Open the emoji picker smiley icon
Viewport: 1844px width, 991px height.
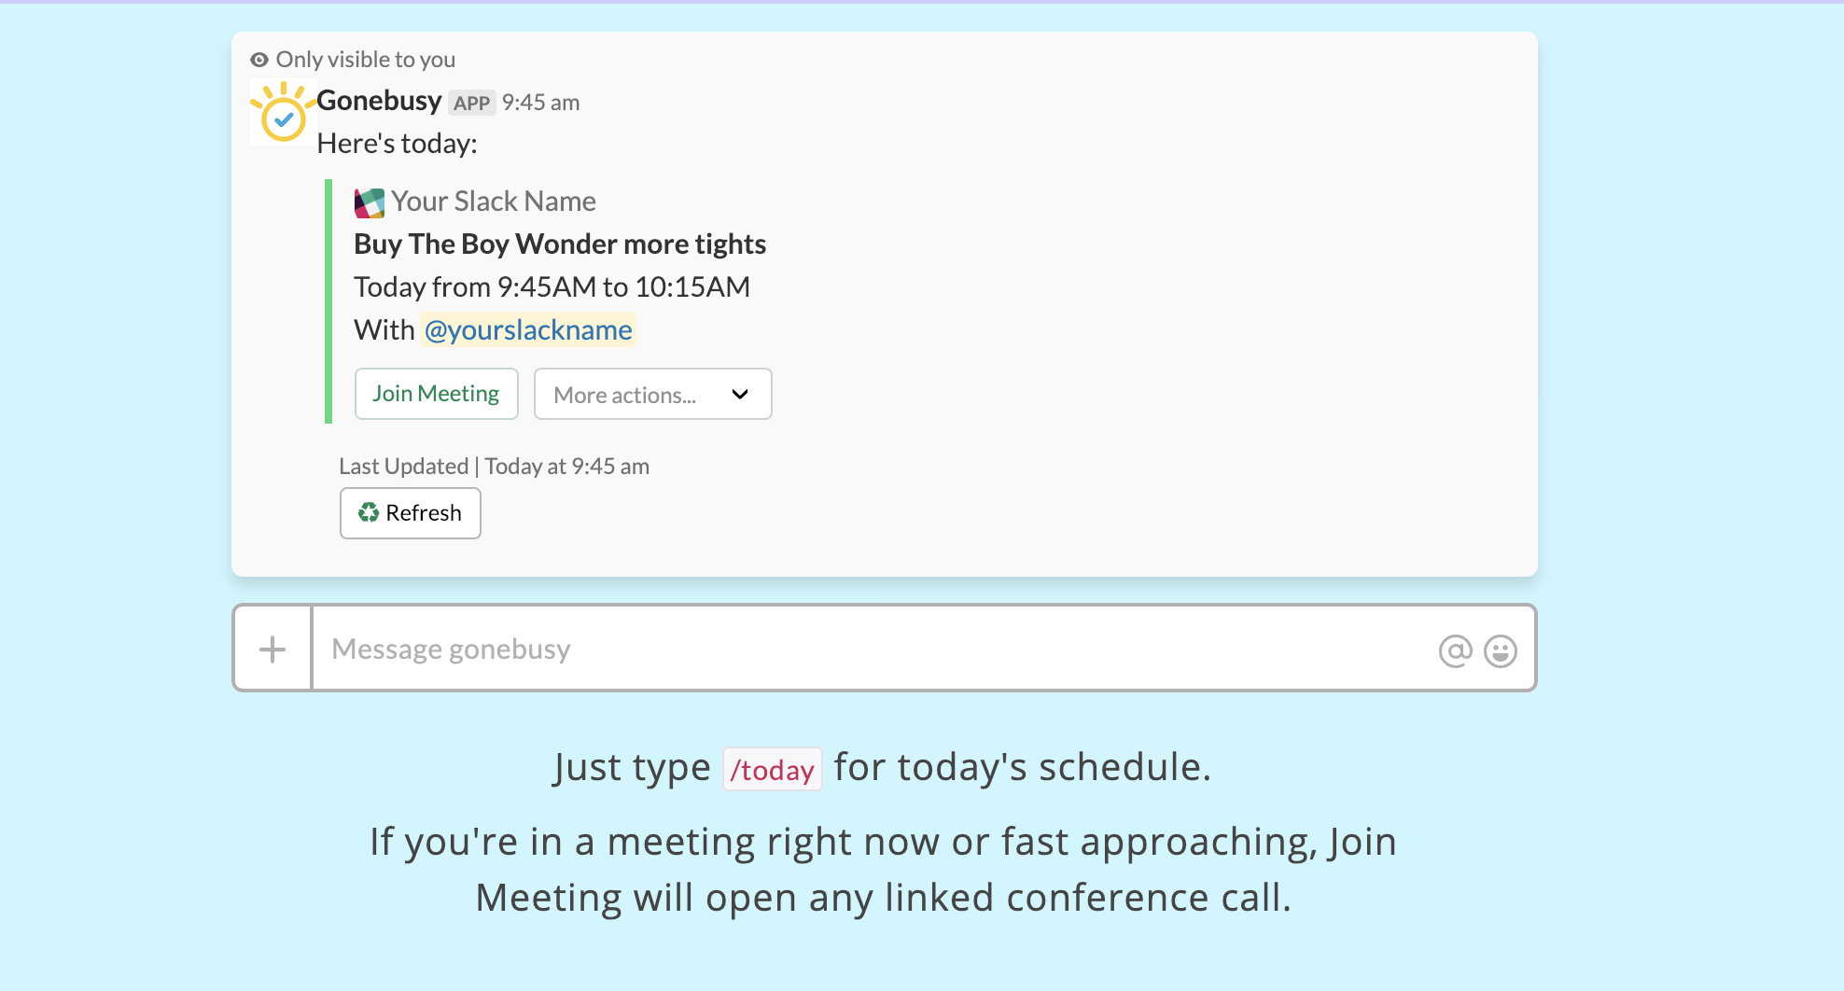[x=1498, y=650]
